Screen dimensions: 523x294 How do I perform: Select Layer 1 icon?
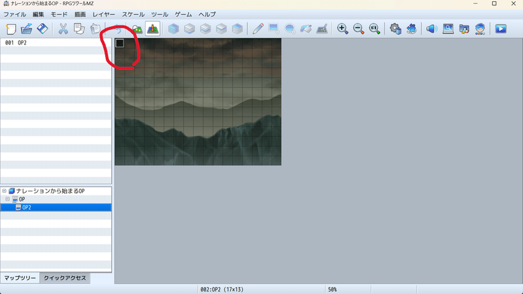tap(190, 29)
